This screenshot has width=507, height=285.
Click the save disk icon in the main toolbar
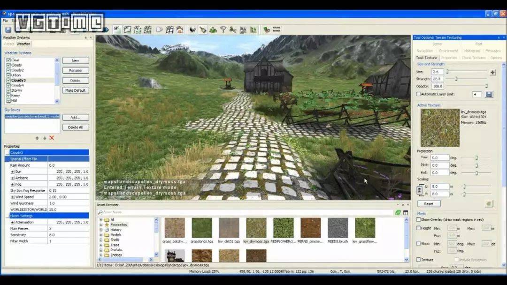pyautogui.click(x=8, y=30)
